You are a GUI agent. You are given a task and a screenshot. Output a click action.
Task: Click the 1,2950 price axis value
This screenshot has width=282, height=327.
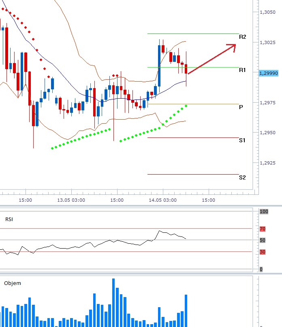[x=267, y=133]
